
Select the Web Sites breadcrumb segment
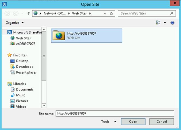(79, 13)
